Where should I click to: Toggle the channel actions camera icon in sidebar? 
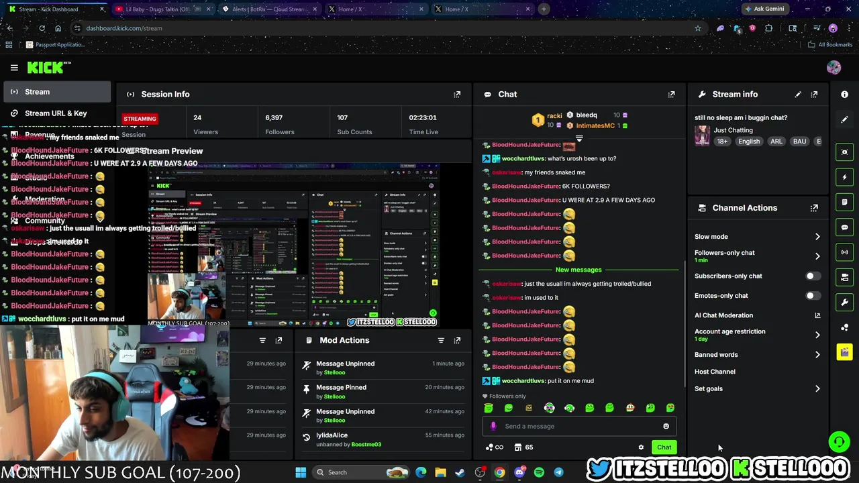[x=844, y=277]
